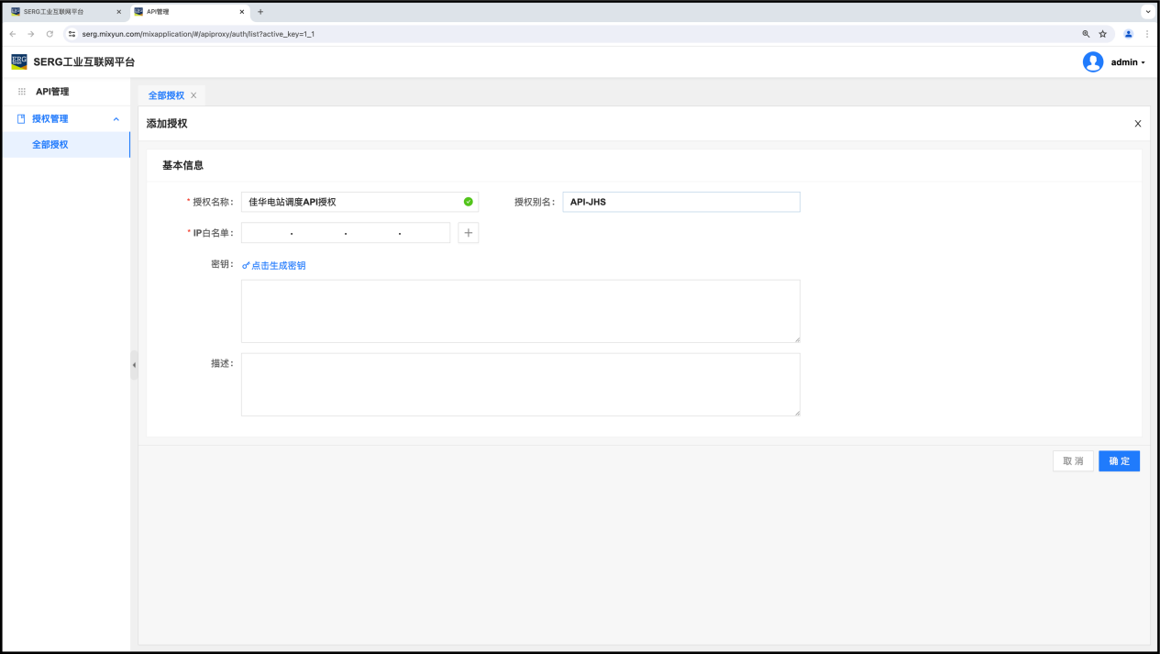Collapse the 授权管理 menu section
This screenshot has height=654, width=1160.
[116, 119]
